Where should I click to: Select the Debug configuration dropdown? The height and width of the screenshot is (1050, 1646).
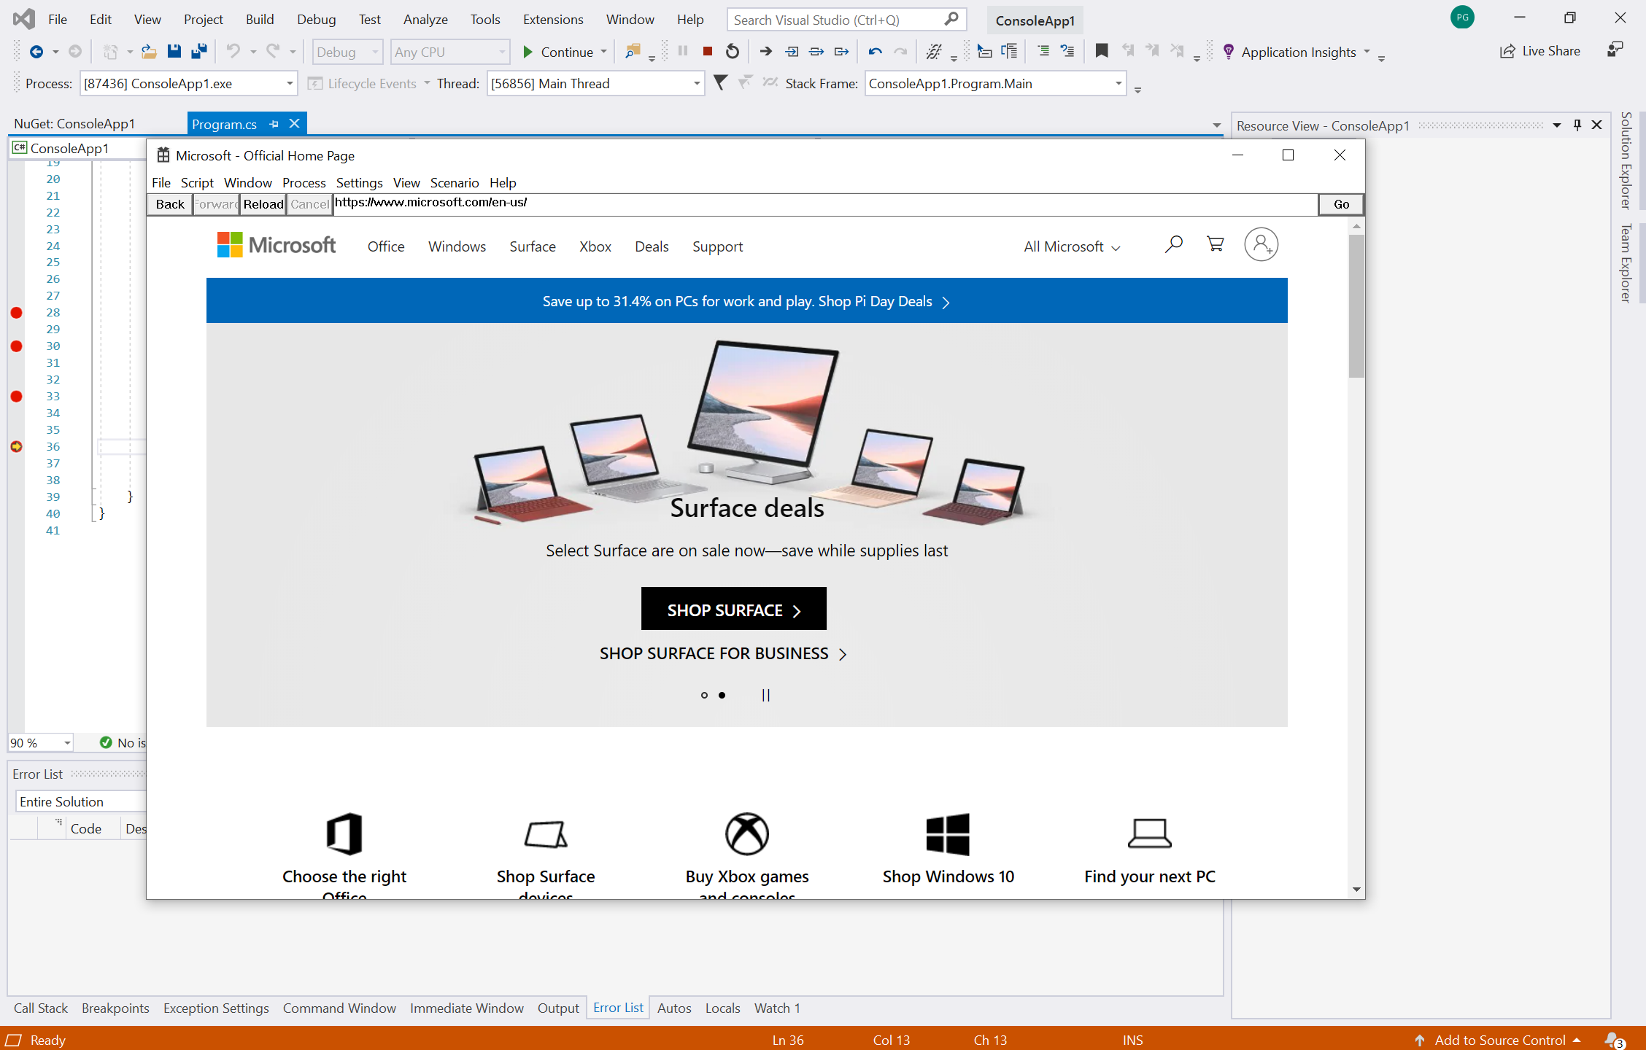349,52
